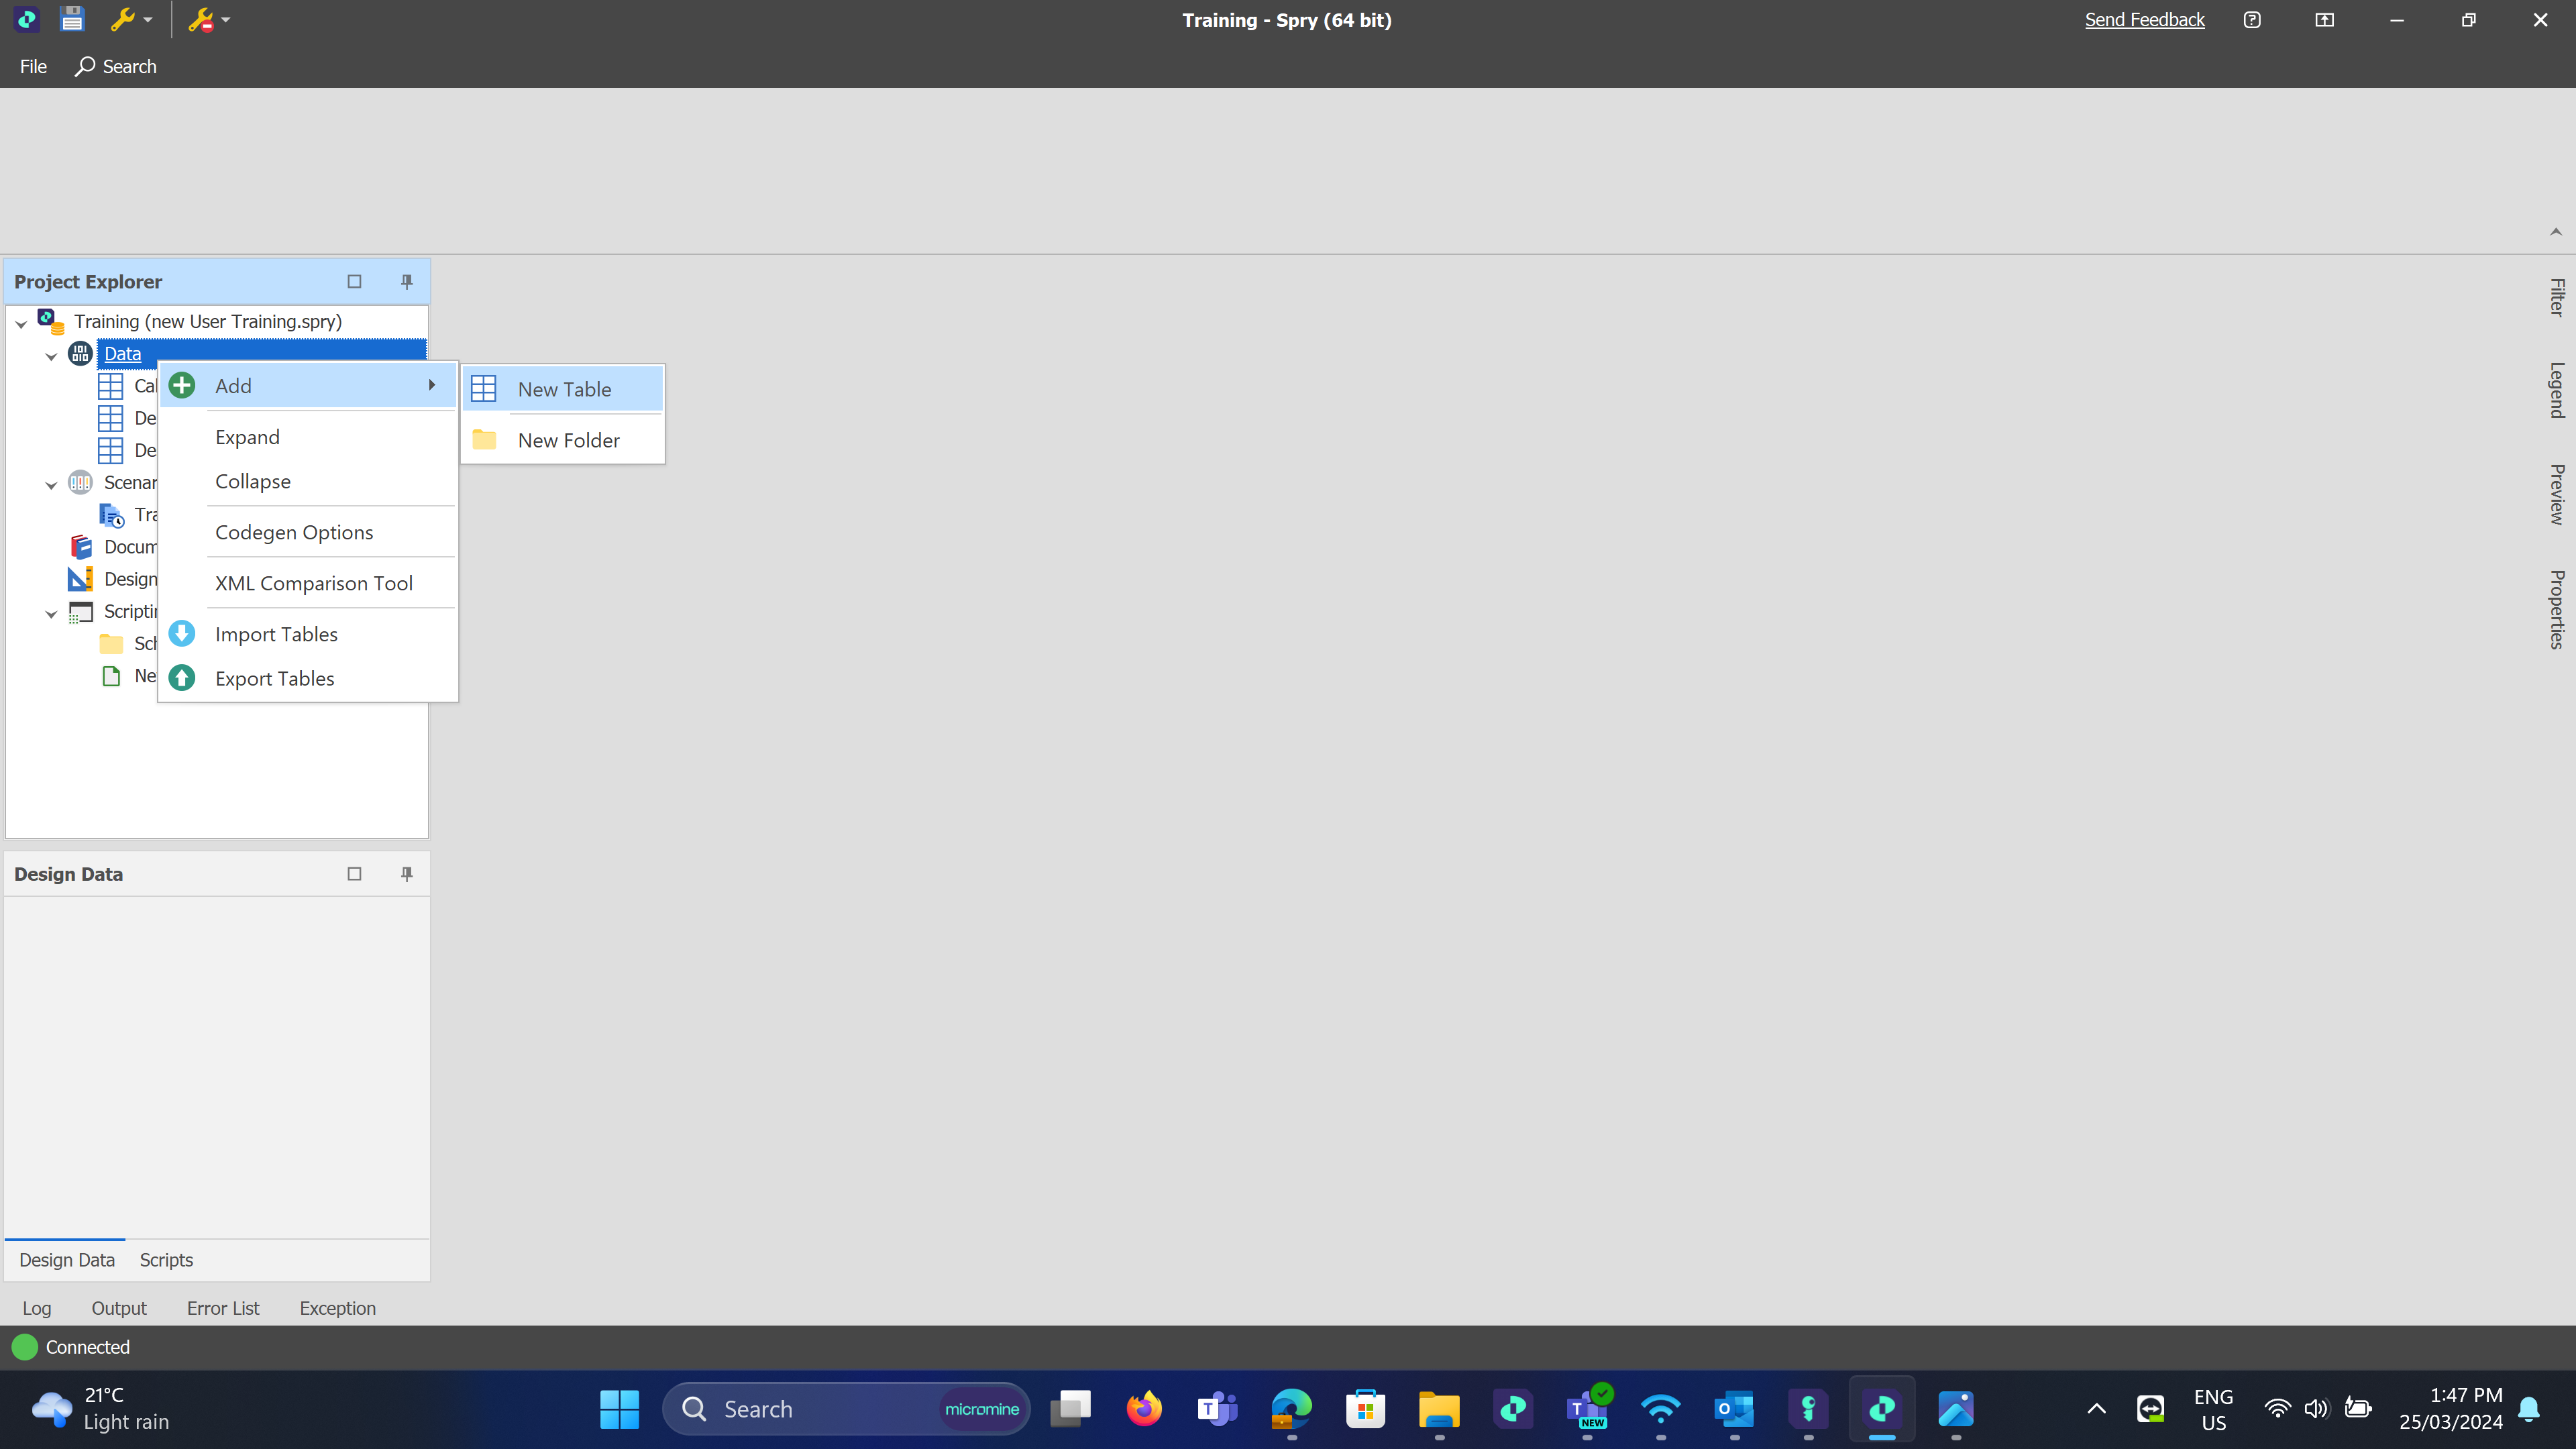Open Codegen Options from context menu
The image size is (2576, 1449).
(x=293, y=532)
